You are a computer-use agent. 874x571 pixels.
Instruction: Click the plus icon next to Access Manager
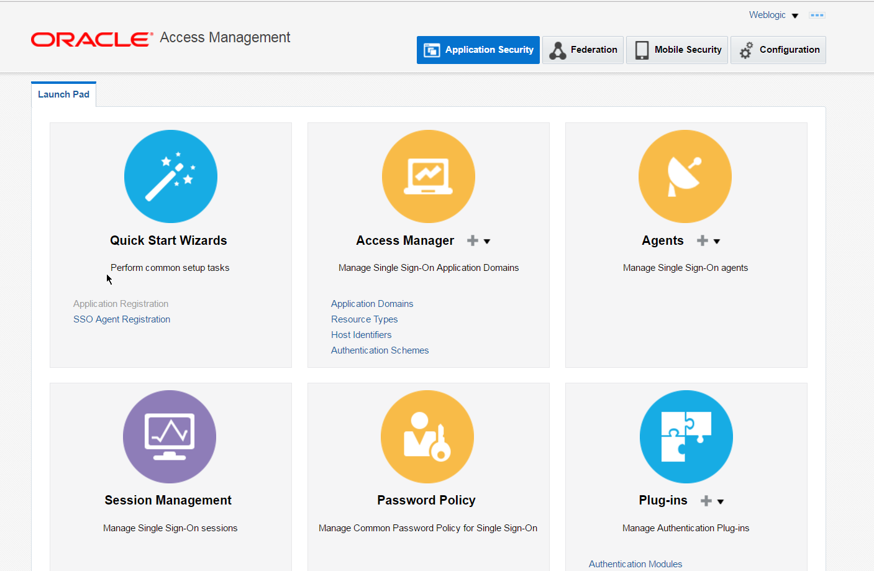471,240
